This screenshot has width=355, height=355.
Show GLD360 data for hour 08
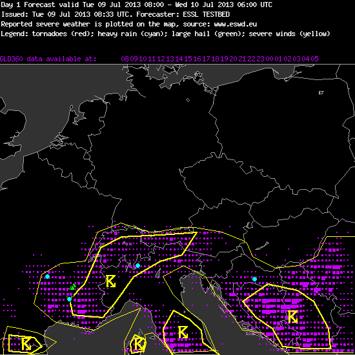click(x=125, y=59)
